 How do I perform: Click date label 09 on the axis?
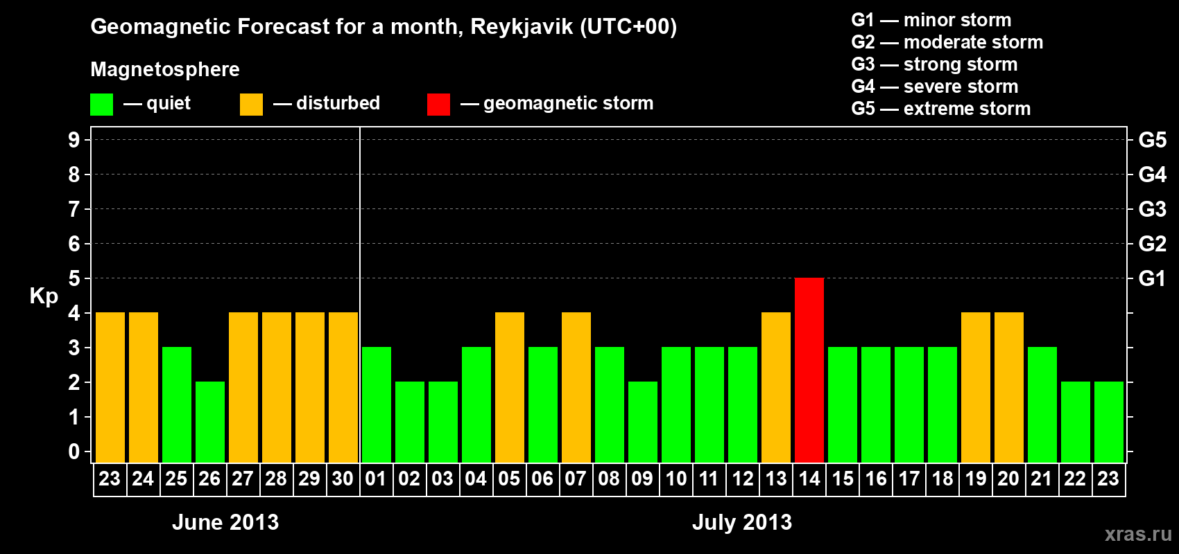pyautogui.click(x=642, y=479)
